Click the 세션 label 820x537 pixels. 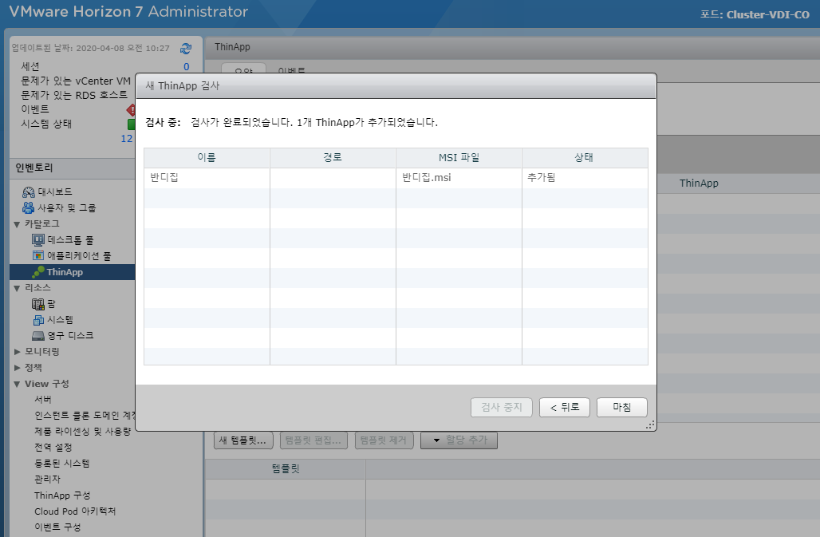click(x=30, y=66)
